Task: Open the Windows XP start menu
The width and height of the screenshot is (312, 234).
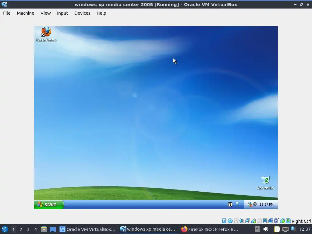Action: pos(49,204)
